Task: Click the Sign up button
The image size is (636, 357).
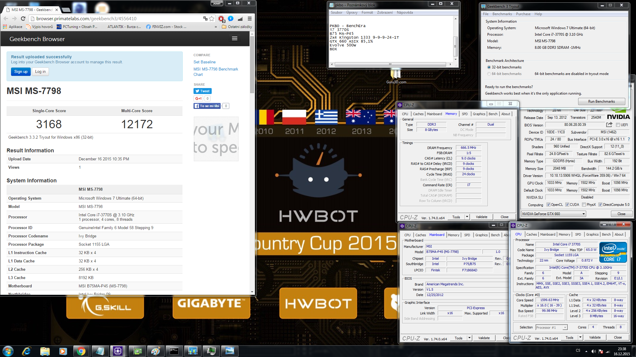Action: 21,72
